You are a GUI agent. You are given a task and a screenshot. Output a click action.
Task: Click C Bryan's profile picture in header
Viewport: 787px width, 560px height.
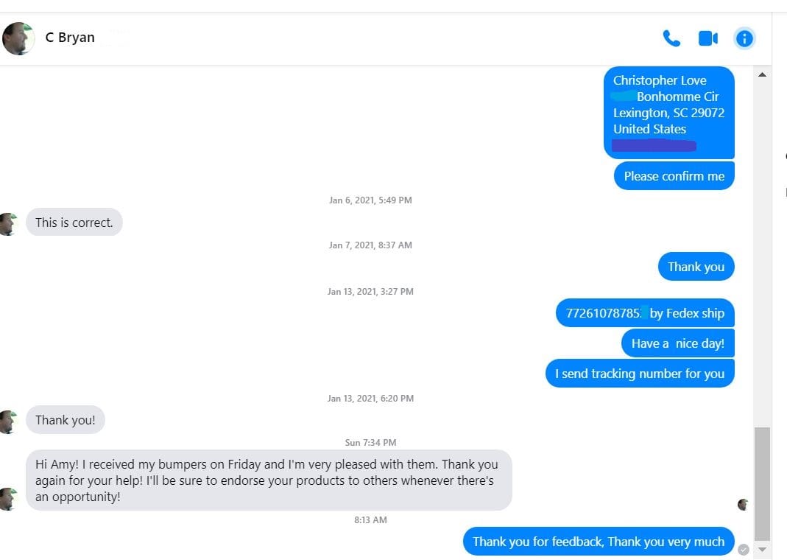tap(18, 38)
